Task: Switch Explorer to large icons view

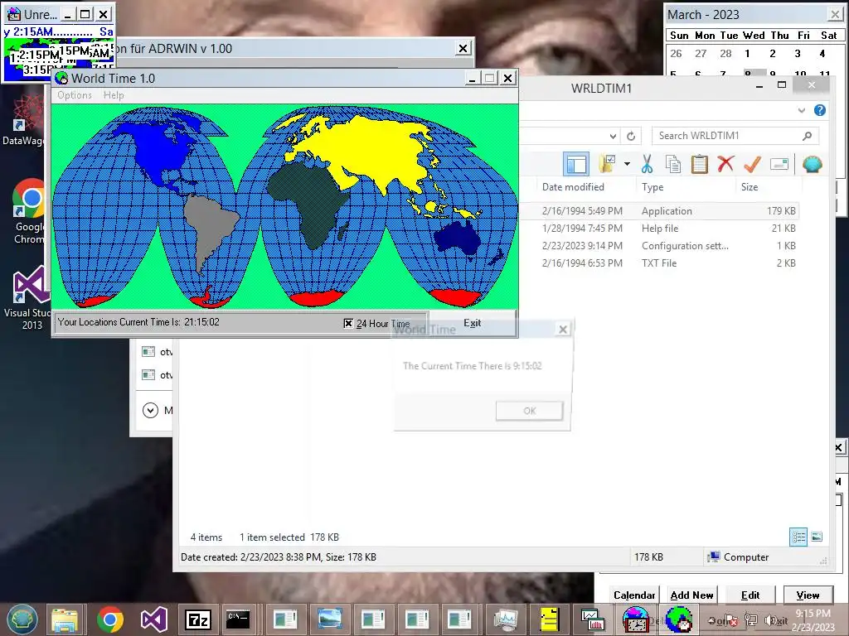Action: click(817, 537)
